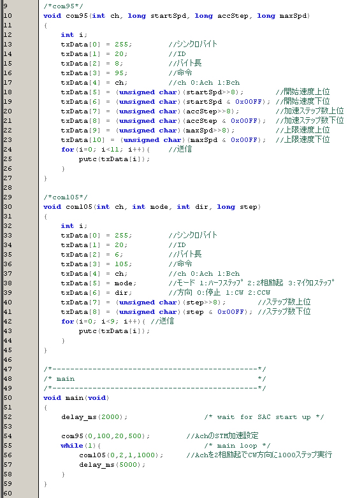Click the accStep>>8 expression on line 20
Viewport: 348px width, 498px height.
(208, 111)
